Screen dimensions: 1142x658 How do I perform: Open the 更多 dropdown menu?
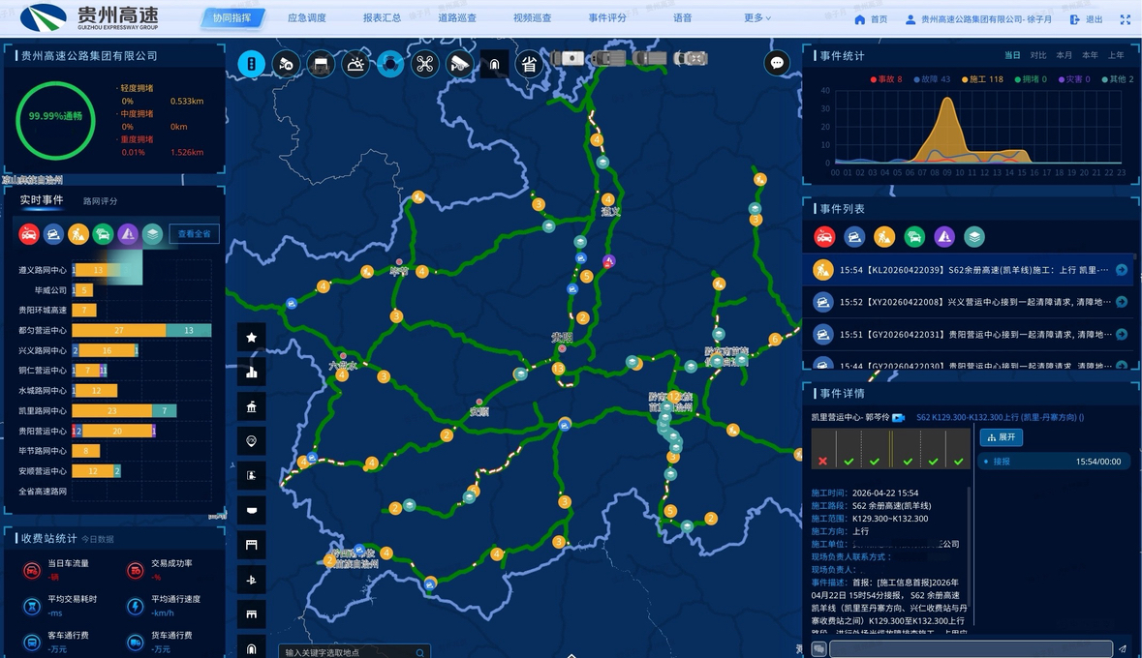[x=756, y=17]
